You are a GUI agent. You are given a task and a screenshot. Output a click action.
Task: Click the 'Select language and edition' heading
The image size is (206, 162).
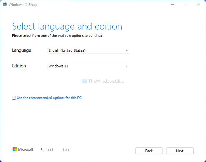(67, 27)
